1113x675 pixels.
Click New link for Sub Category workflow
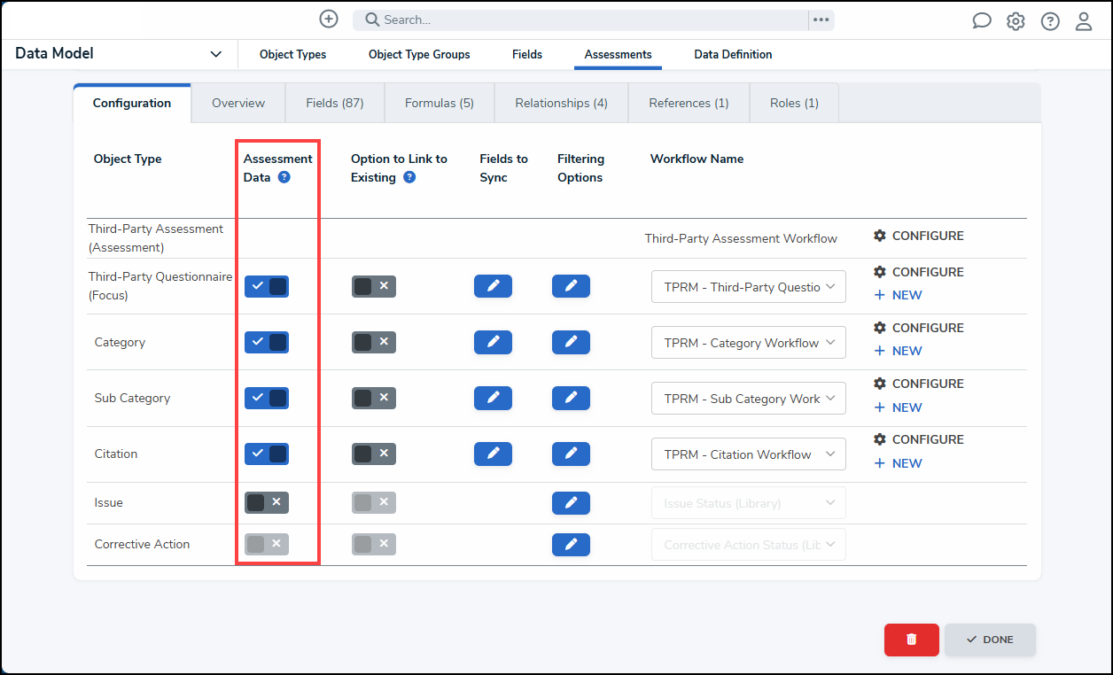[x=899, y=407]
